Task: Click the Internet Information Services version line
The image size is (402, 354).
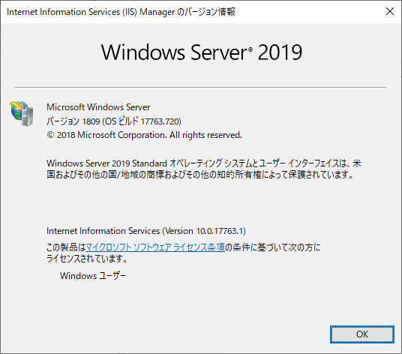Action: (146, 231)
